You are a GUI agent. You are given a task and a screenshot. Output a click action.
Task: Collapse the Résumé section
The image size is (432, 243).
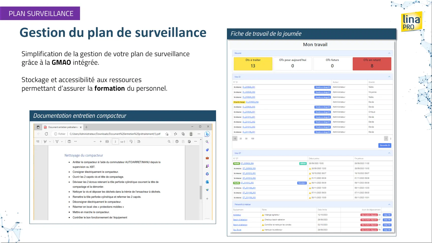coord(389,53)
